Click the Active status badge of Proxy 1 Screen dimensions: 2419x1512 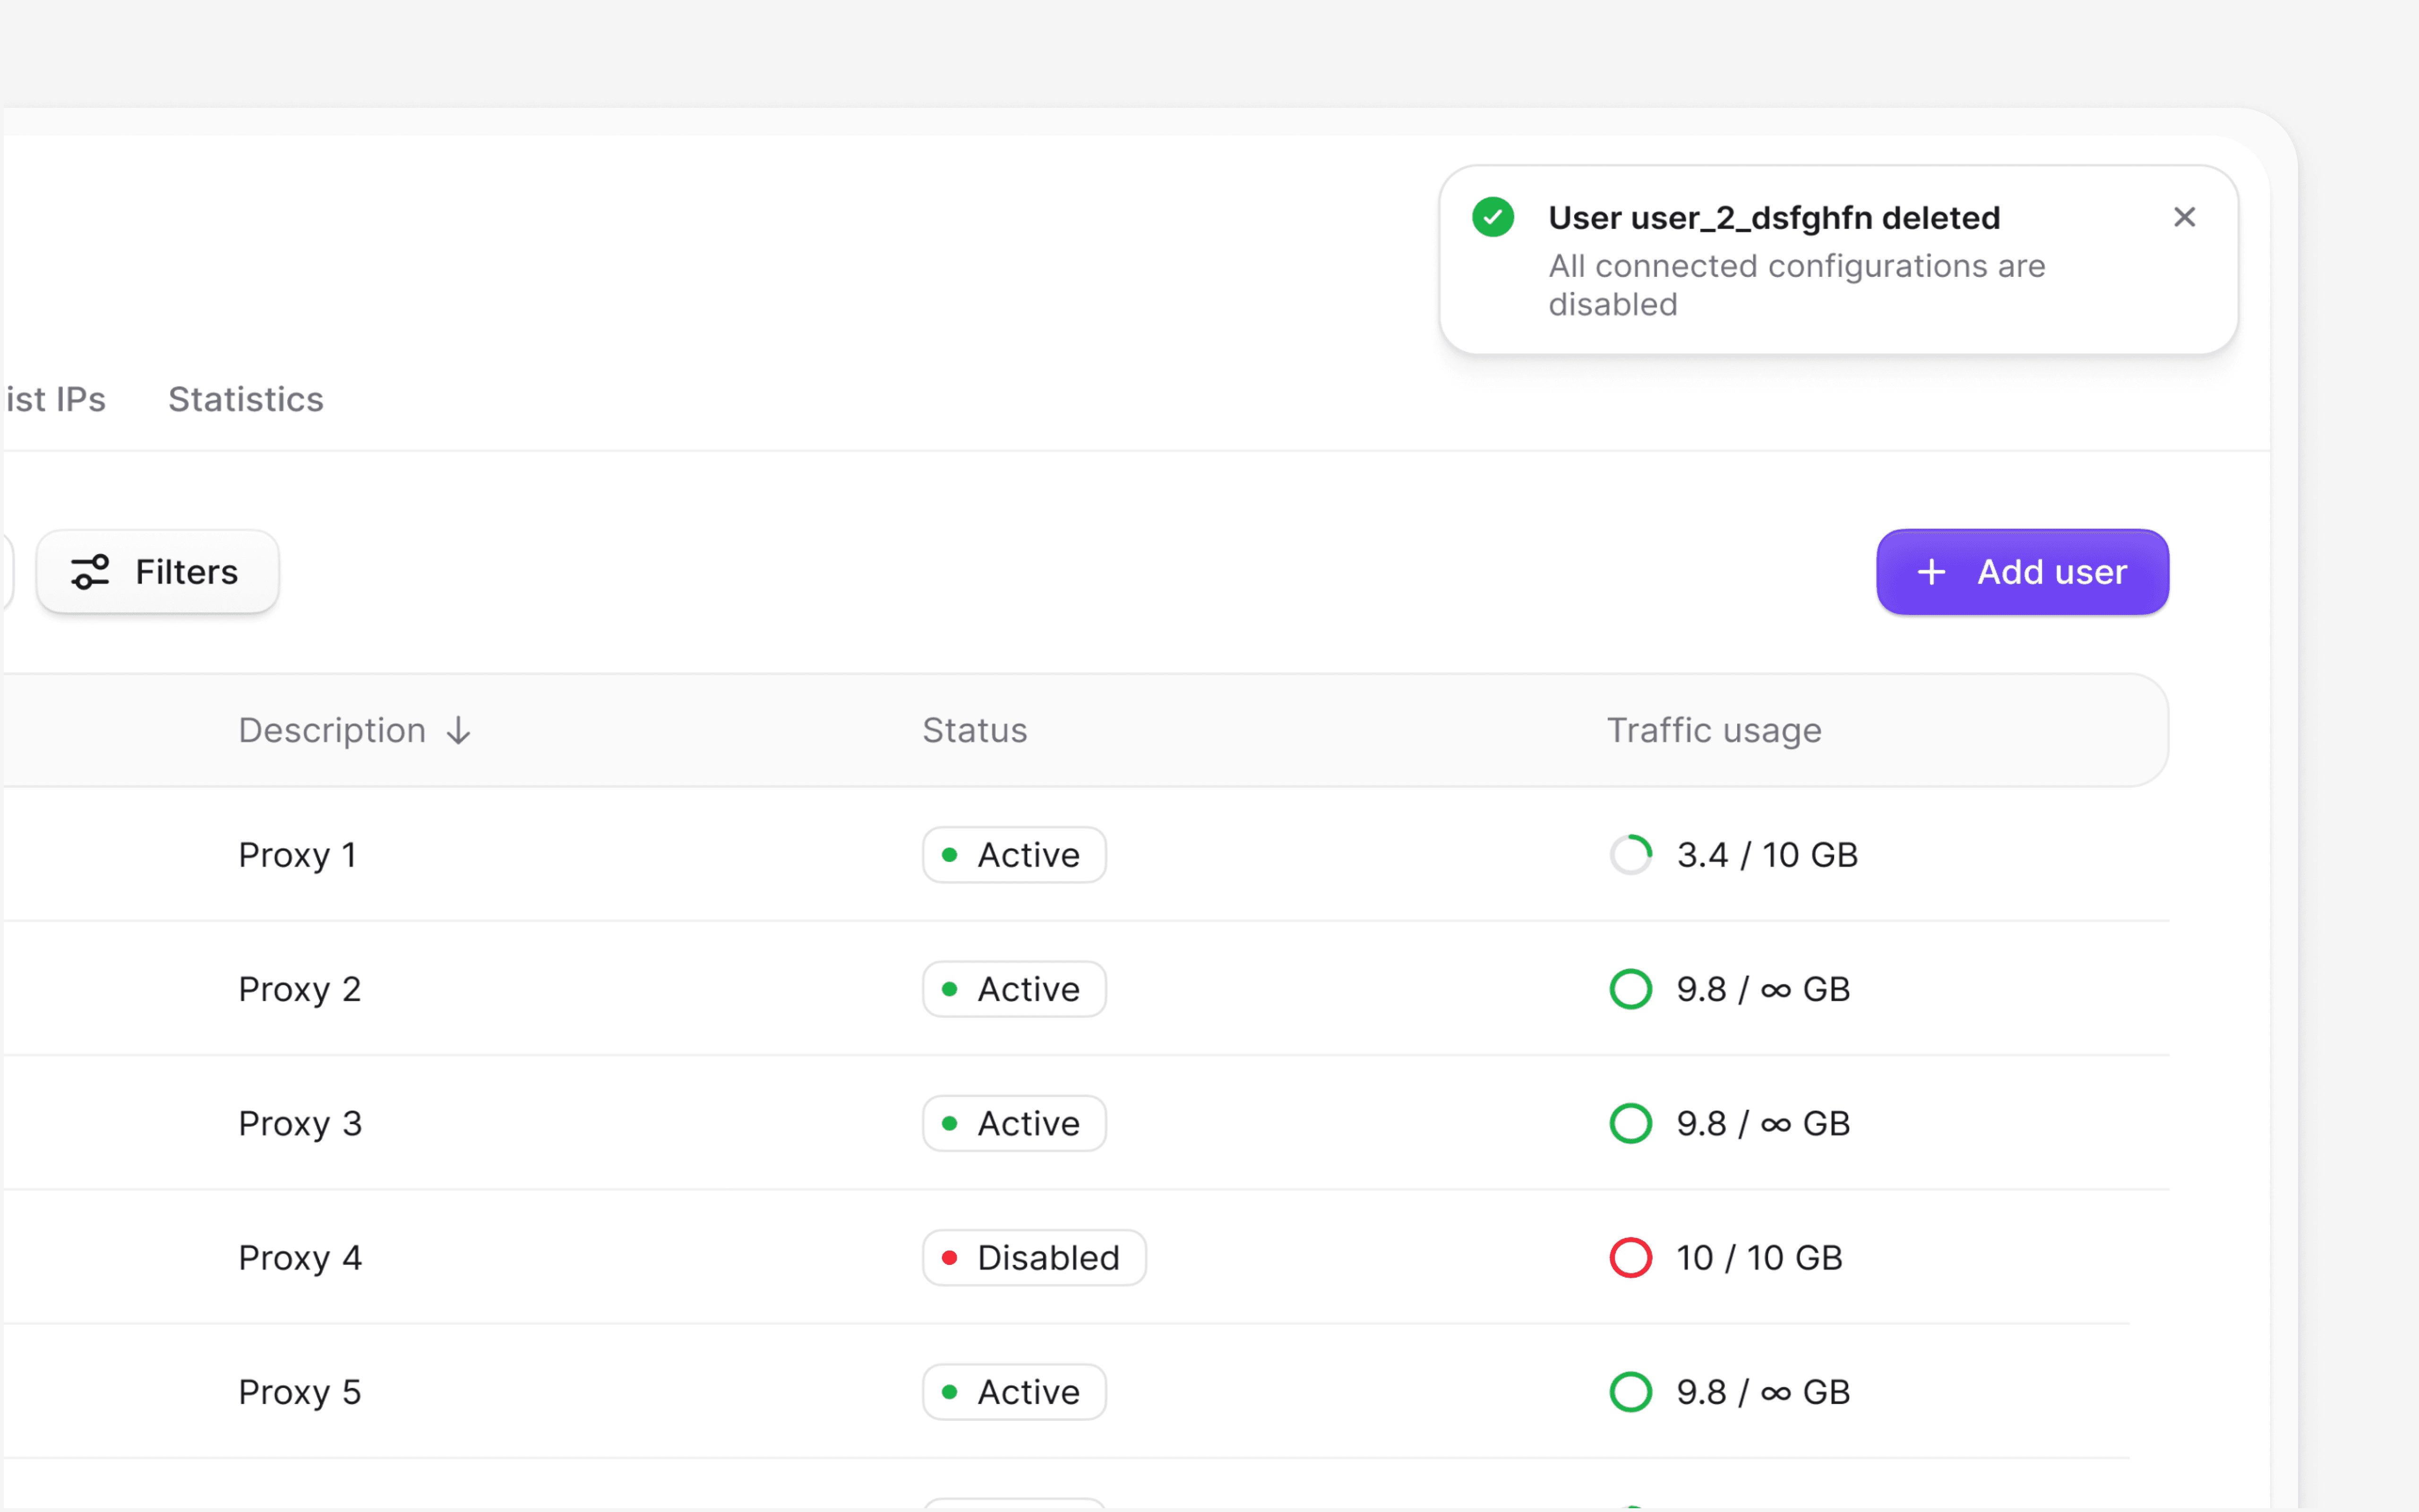point(1013,855)
